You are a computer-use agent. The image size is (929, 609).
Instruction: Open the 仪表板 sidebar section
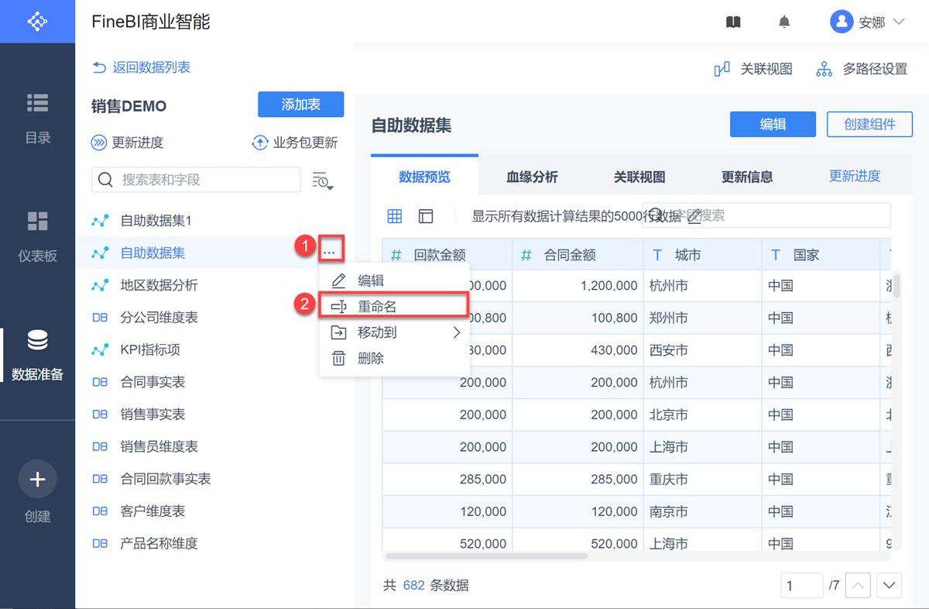(37, 236)
